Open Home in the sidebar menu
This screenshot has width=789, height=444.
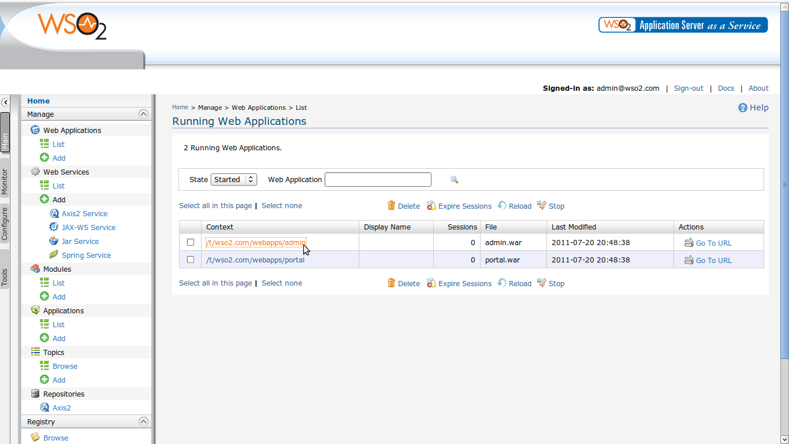[x=39, y=101]
